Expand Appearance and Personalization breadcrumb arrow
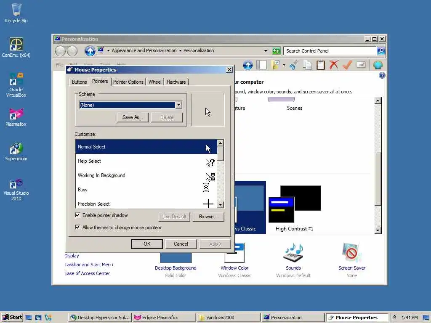The width and height of the screenshot is (431, 323). (x=108, y=51)
